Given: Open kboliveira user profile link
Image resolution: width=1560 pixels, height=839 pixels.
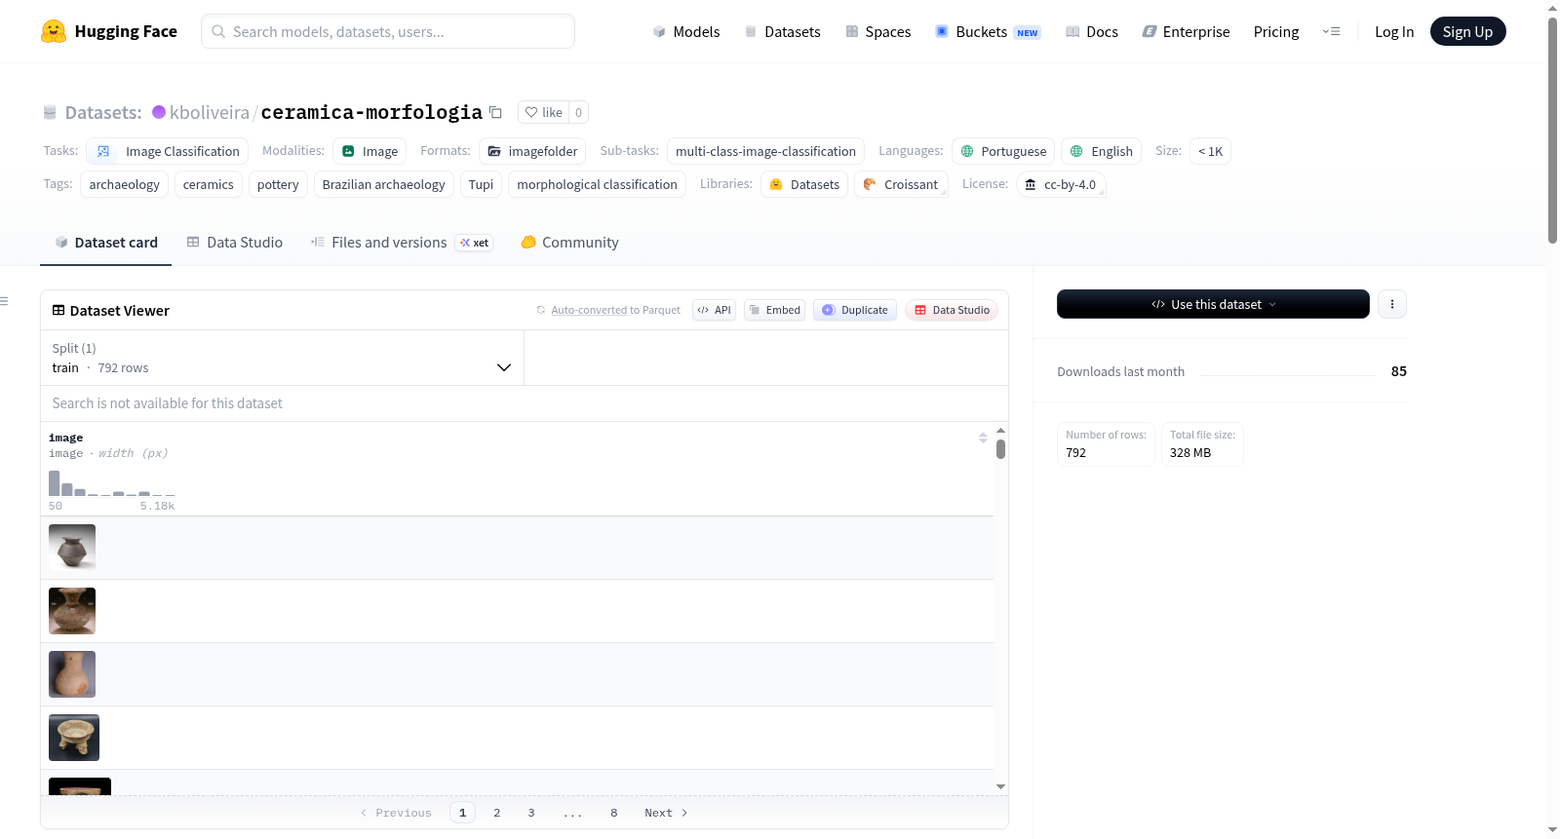Looking at the screenshot, I should click(x=209, y=112).
